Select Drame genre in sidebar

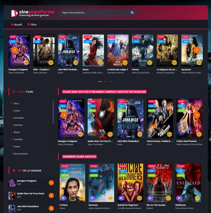[17, 147]
